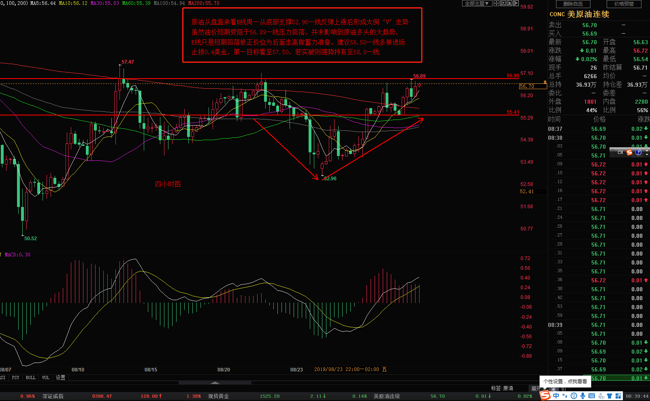The width and height of the screenshot is (650, 401).
Task: Click the 买入 buy price 56.69
Action: coord(590,34)
